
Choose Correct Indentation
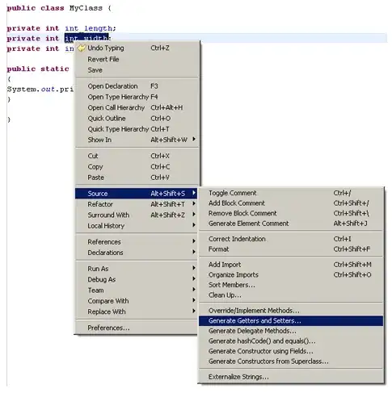[291, 239]
